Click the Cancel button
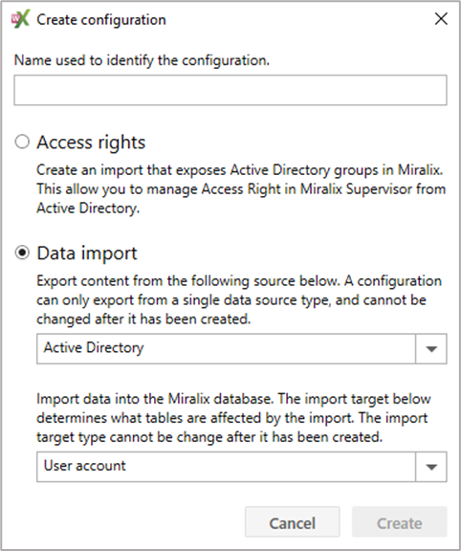Viewport: 461px width, 551px height. pyautogui.click(x=293, y=522)
